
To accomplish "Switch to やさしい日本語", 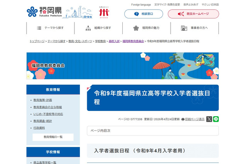I will (x=210, y=5).
